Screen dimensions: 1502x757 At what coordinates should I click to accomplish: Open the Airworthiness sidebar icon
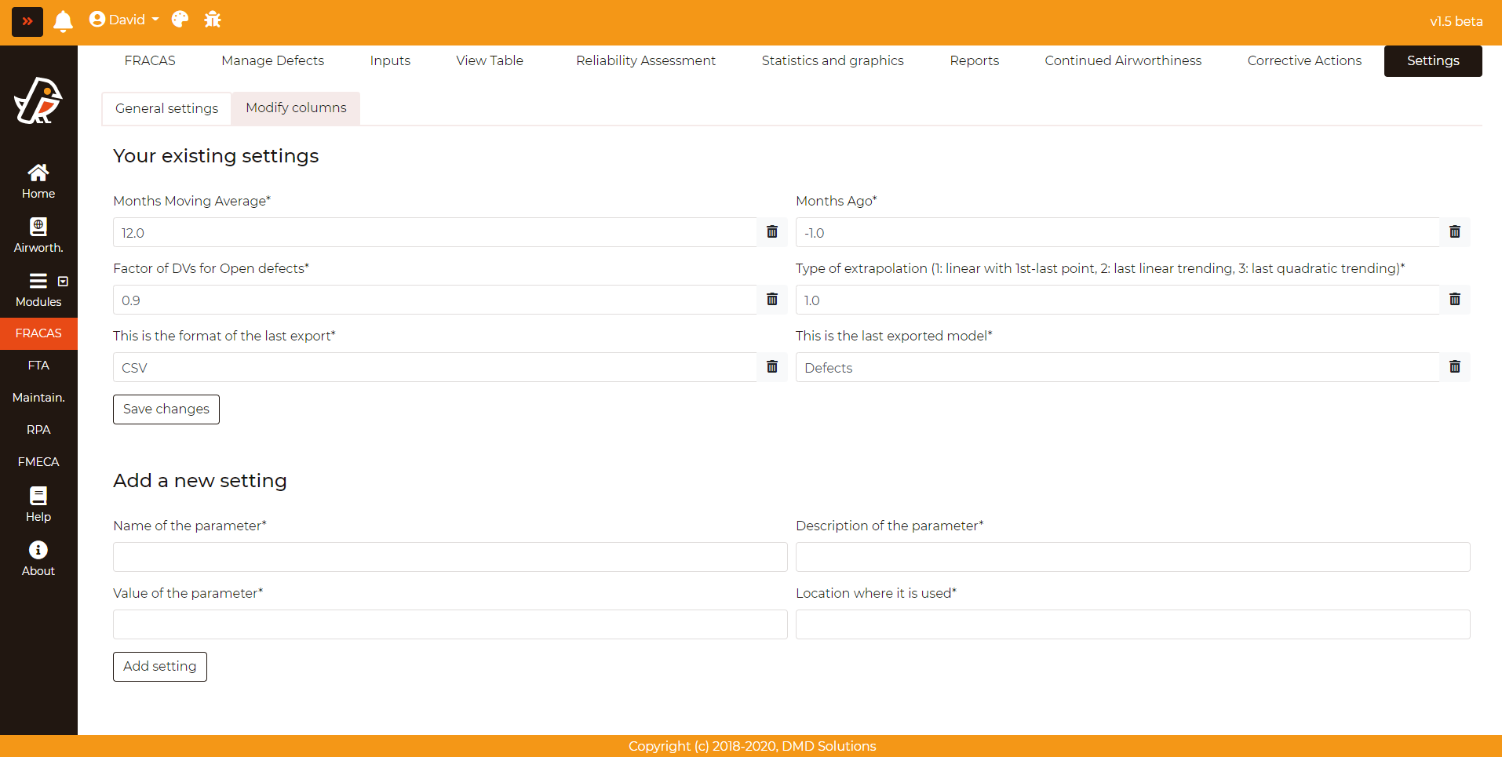pos(38,235)
